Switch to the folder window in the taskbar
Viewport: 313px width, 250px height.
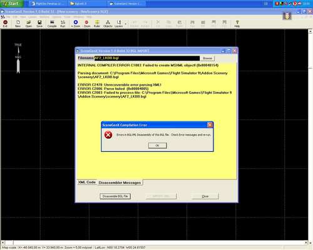(x=87, y=4)
